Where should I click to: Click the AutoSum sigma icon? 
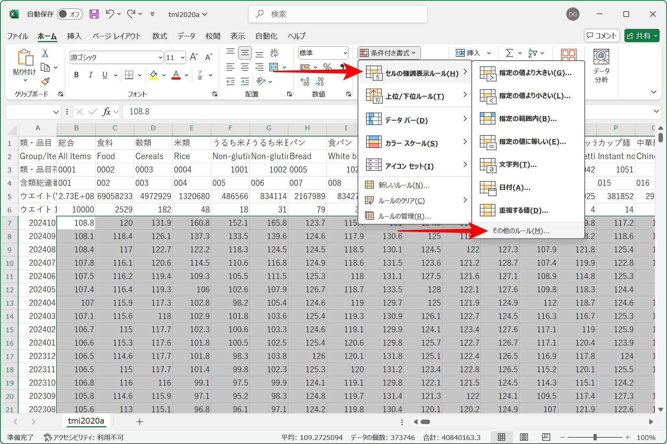coord(510,53)
